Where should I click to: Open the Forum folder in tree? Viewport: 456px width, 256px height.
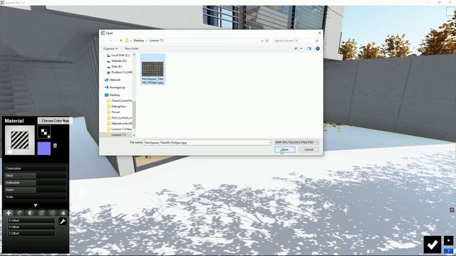(x=113, y=112)
